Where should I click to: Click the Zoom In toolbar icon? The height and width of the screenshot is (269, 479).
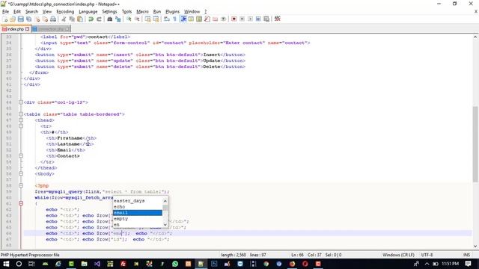[129, 19]
